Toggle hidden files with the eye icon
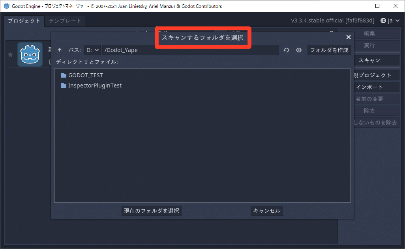The height and width of the screenshot is (249, 405). [x=299, y=50]
